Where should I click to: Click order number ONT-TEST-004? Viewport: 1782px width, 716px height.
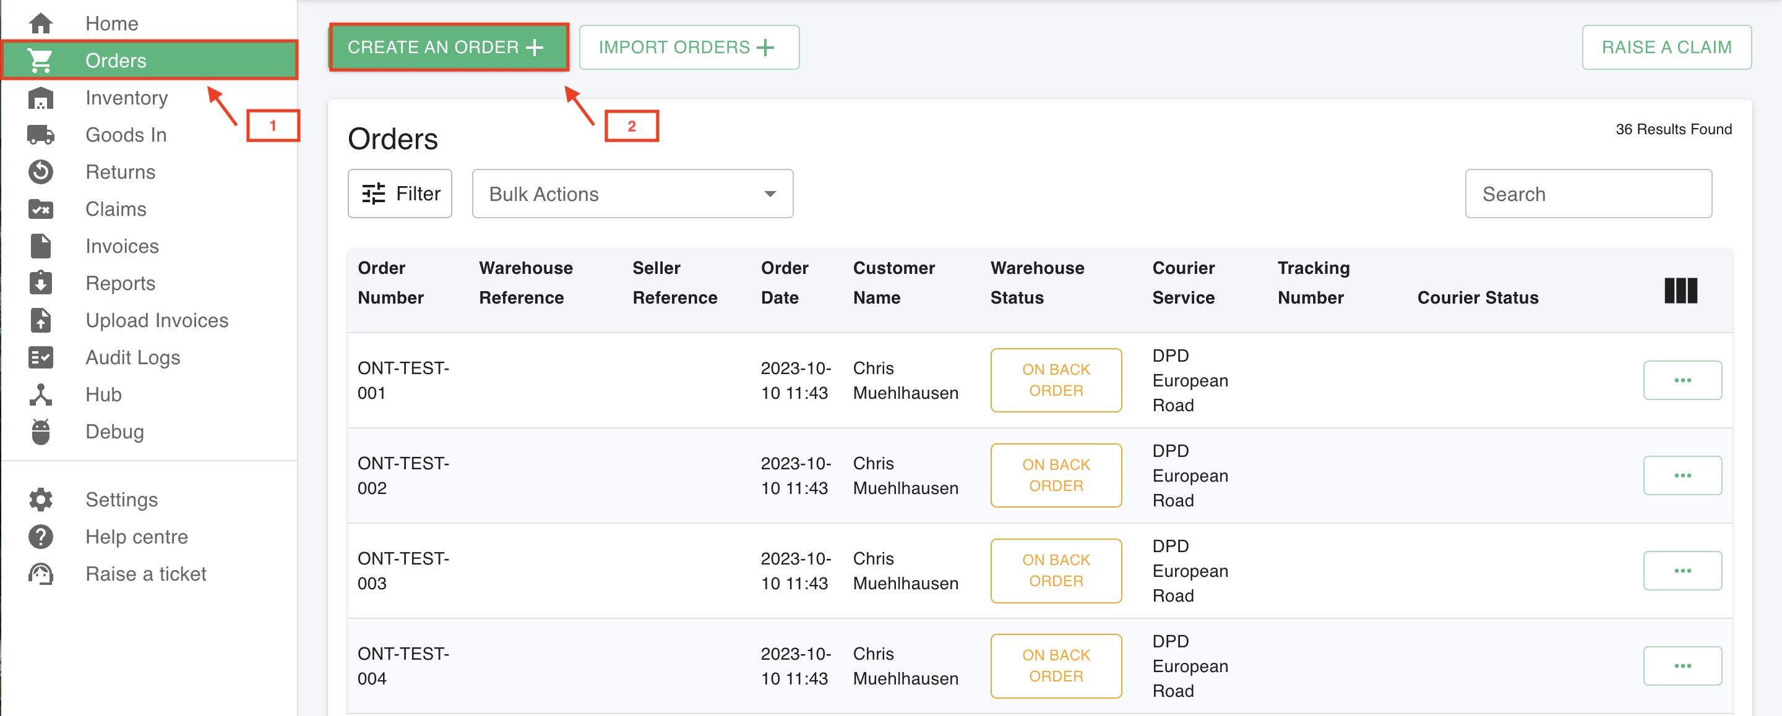pos(403,665)
